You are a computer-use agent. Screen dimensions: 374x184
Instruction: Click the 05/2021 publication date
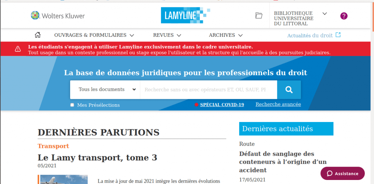[x=47, y=166]
